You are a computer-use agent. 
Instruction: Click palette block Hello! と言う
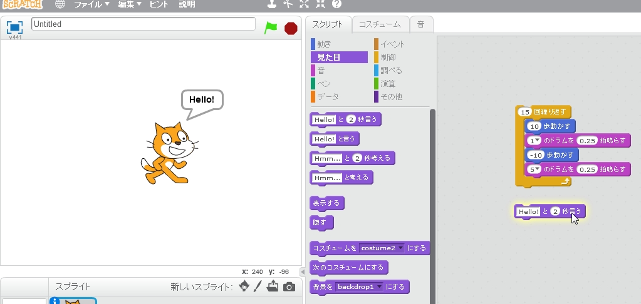335,139
